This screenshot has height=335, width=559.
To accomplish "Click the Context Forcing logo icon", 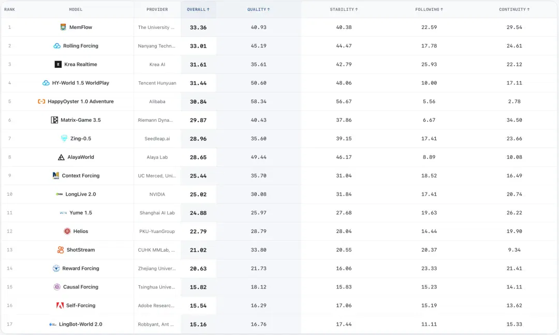I will [55, 176].
